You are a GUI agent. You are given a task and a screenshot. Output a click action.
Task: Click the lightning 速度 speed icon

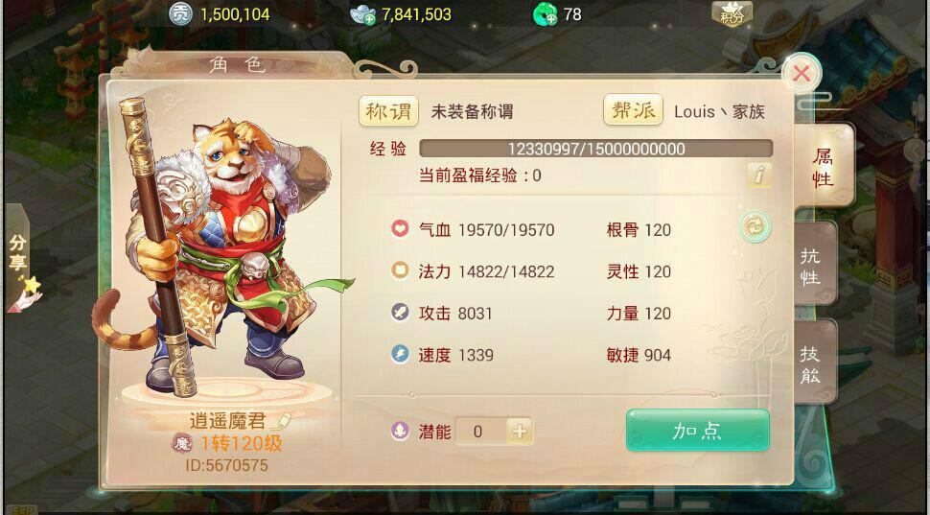[x=400, y=354]
